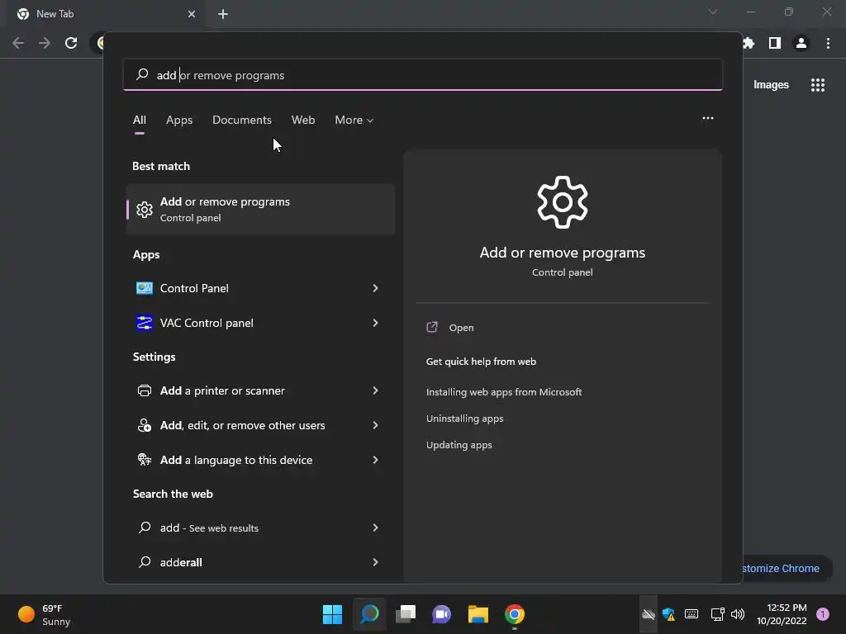Click the Chrome forward arrow

45,43
